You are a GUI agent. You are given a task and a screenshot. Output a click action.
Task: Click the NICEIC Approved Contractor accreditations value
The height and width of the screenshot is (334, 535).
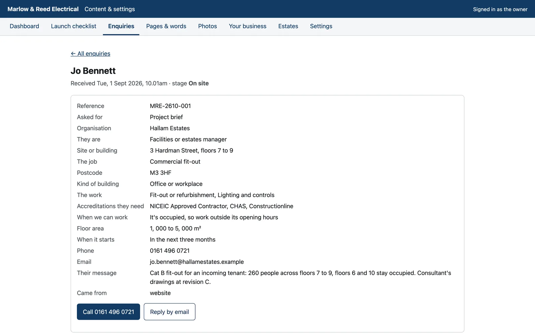pos(221,206)
